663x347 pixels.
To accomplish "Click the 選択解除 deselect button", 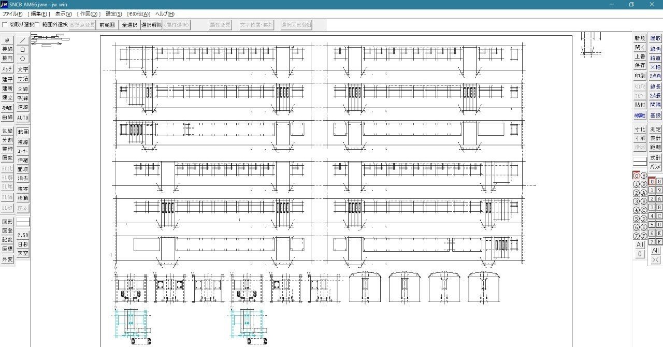I will [151, 24].
